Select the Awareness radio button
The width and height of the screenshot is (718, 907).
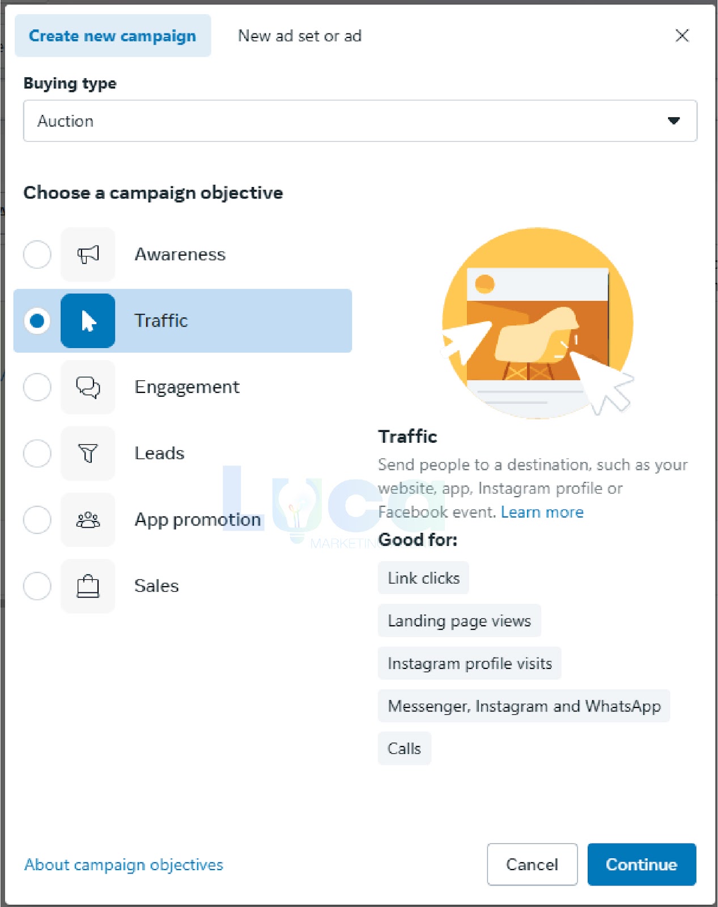click(x=37, y=255)
